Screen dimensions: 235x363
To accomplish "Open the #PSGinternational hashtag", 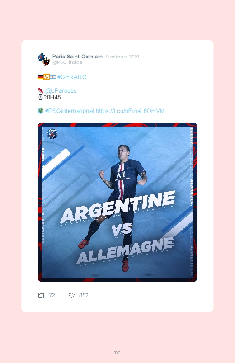I will pyautogui.click(x=70, y=111).
